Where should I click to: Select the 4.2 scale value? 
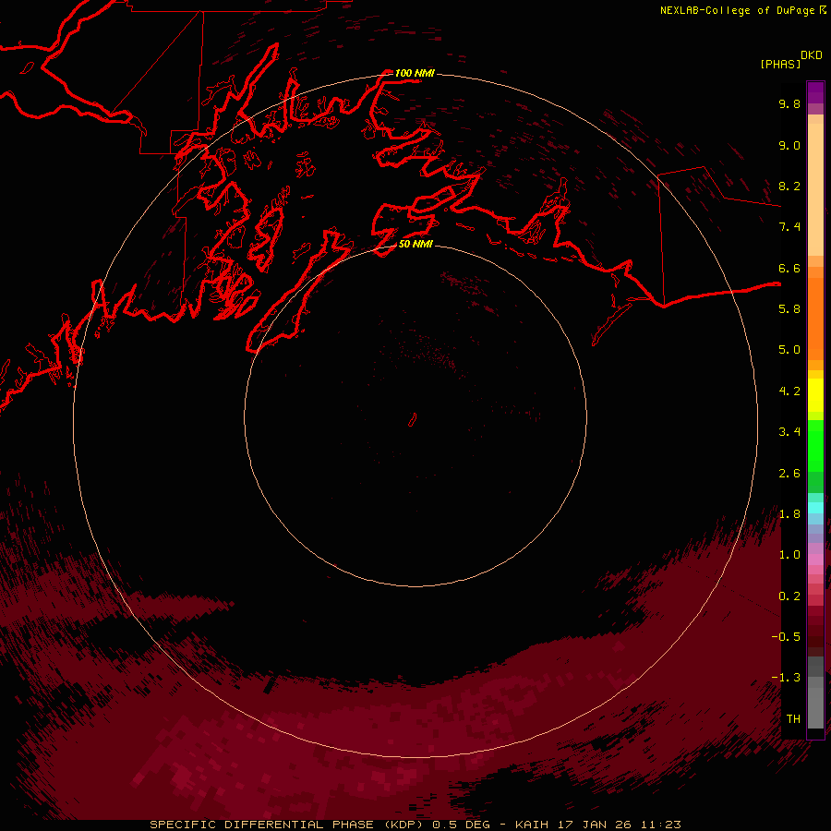[789, 391]
